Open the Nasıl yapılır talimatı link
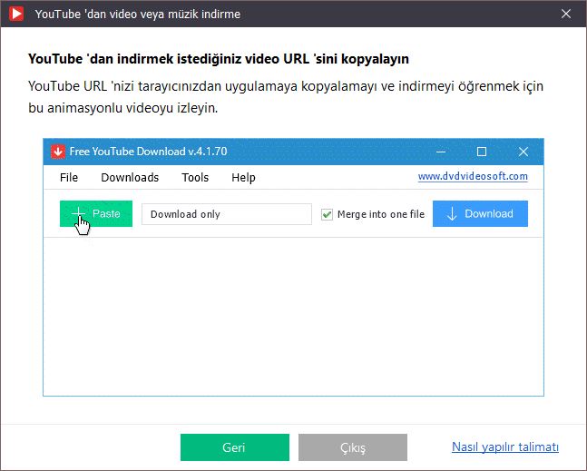The height and width of the screenshot is (471, 587). (505, 446)
